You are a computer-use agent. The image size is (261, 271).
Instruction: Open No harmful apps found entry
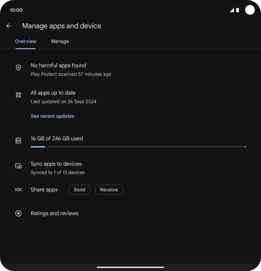tap(58, 65)
